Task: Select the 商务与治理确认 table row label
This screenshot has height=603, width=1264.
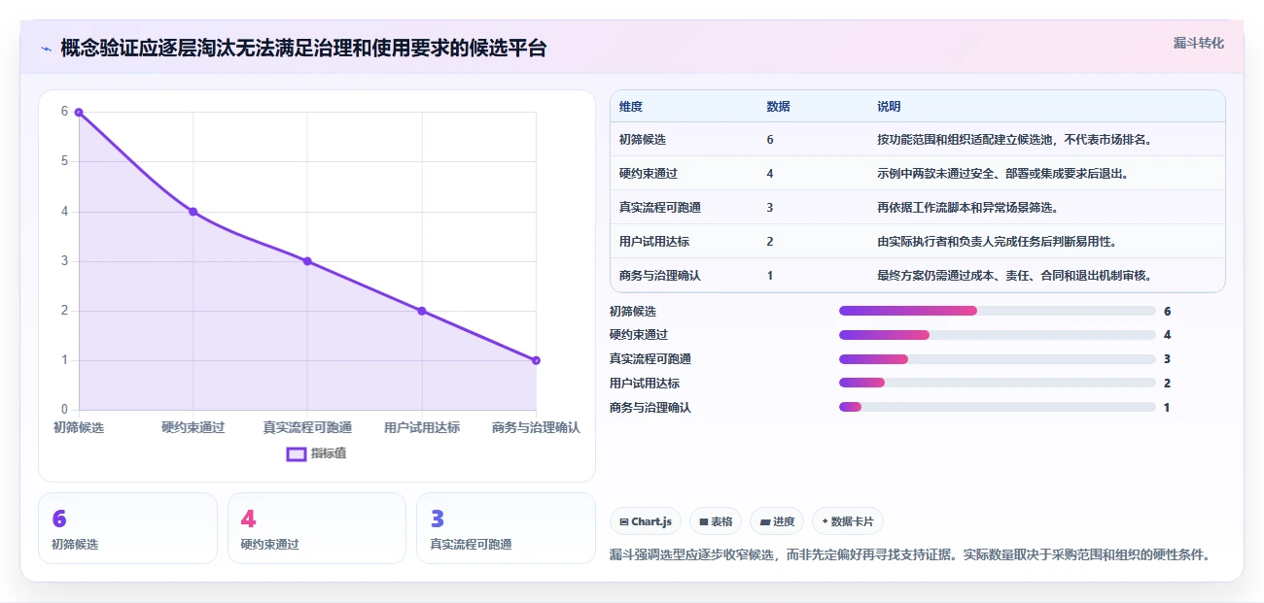Action: (x=660, y=276)
